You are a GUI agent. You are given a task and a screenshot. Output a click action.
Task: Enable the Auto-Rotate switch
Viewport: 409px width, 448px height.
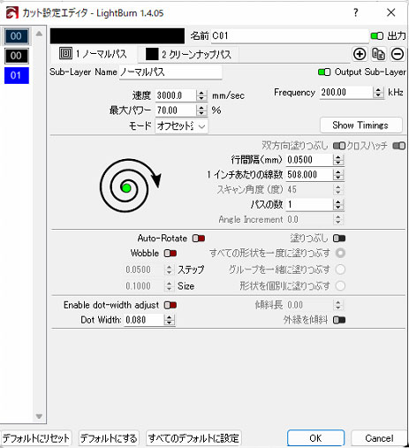click(x=199, y=238)
